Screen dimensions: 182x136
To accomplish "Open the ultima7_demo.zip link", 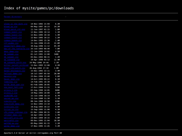I will [13, 115].
